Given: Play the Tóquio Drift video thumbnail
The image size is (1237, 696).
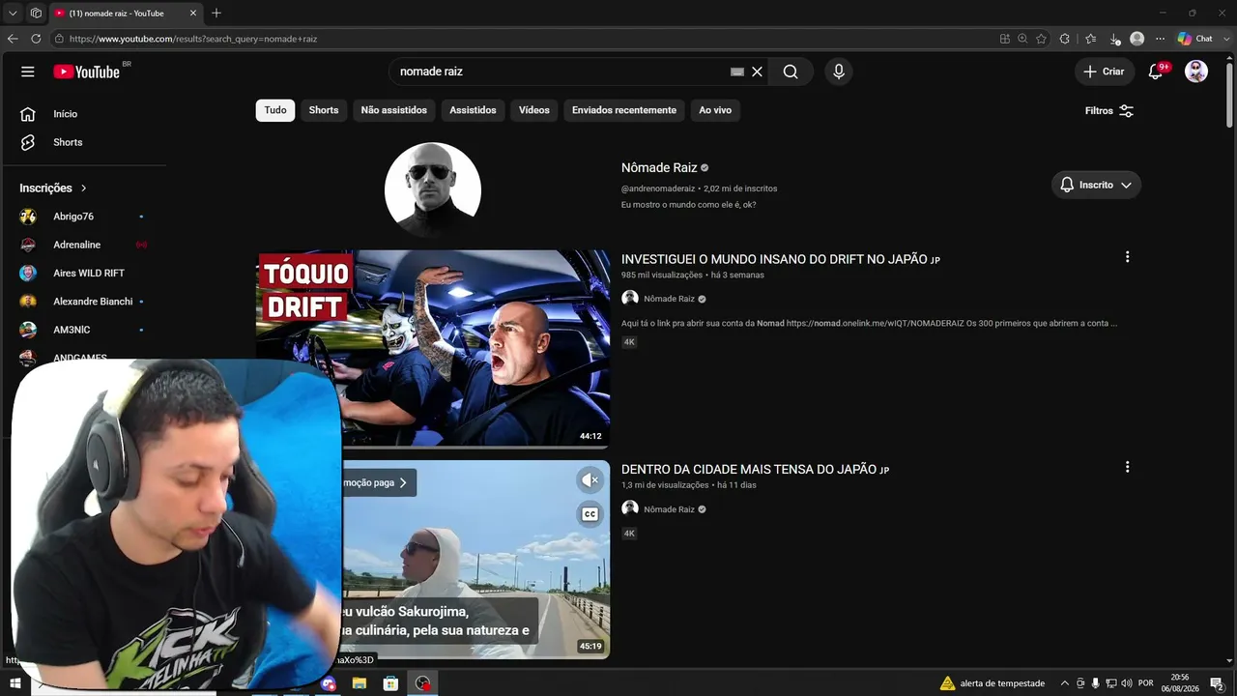Looking at the screenshot, I should [x=433, y=349].
